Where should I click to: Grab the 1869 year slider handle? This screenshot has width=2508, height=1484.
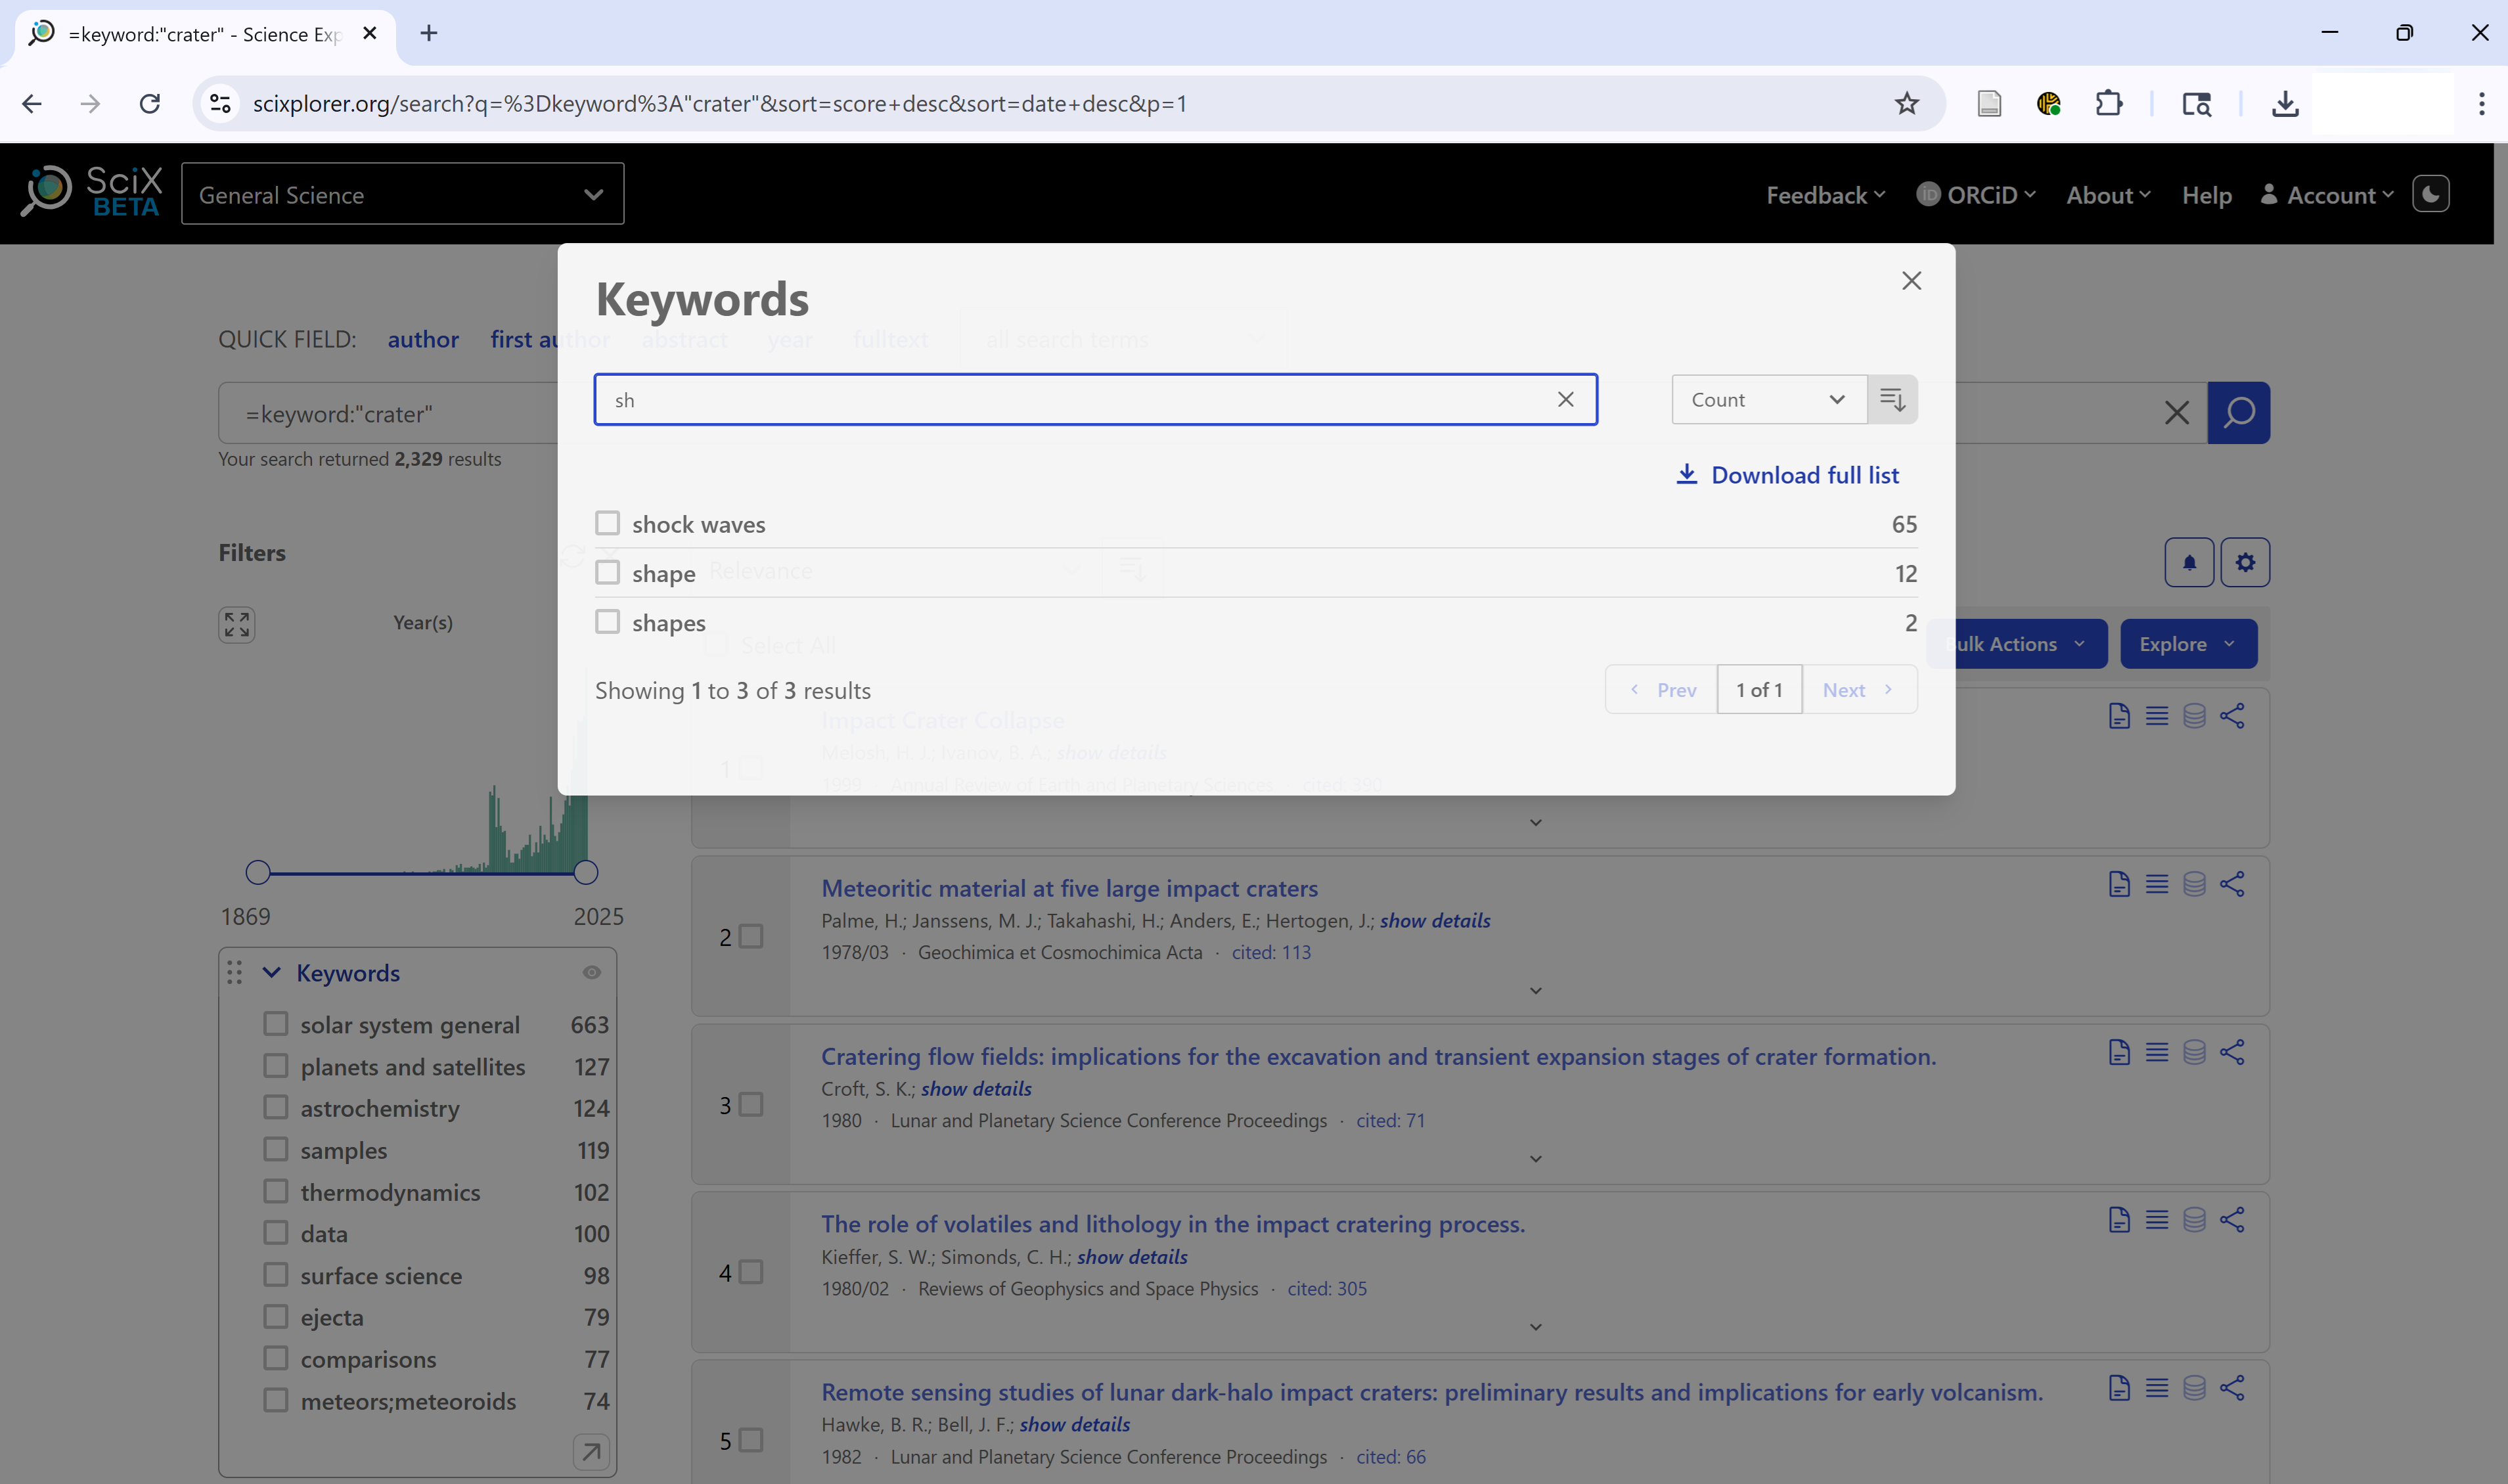pyautogui.click(x=258, y=872)
